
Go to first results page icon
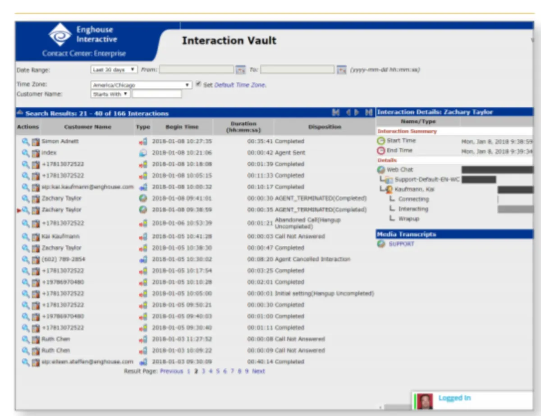point(336,113)
